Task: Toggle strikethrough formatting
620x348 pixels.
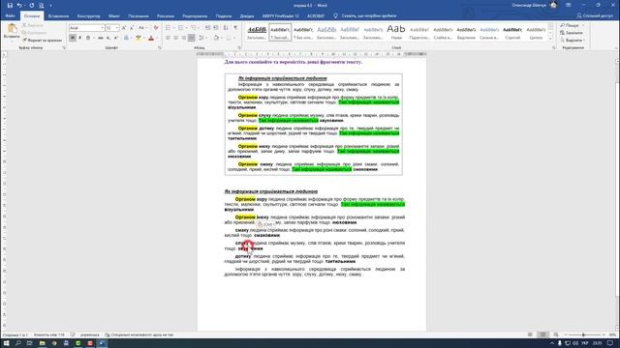Action: [x=101, y=38]
